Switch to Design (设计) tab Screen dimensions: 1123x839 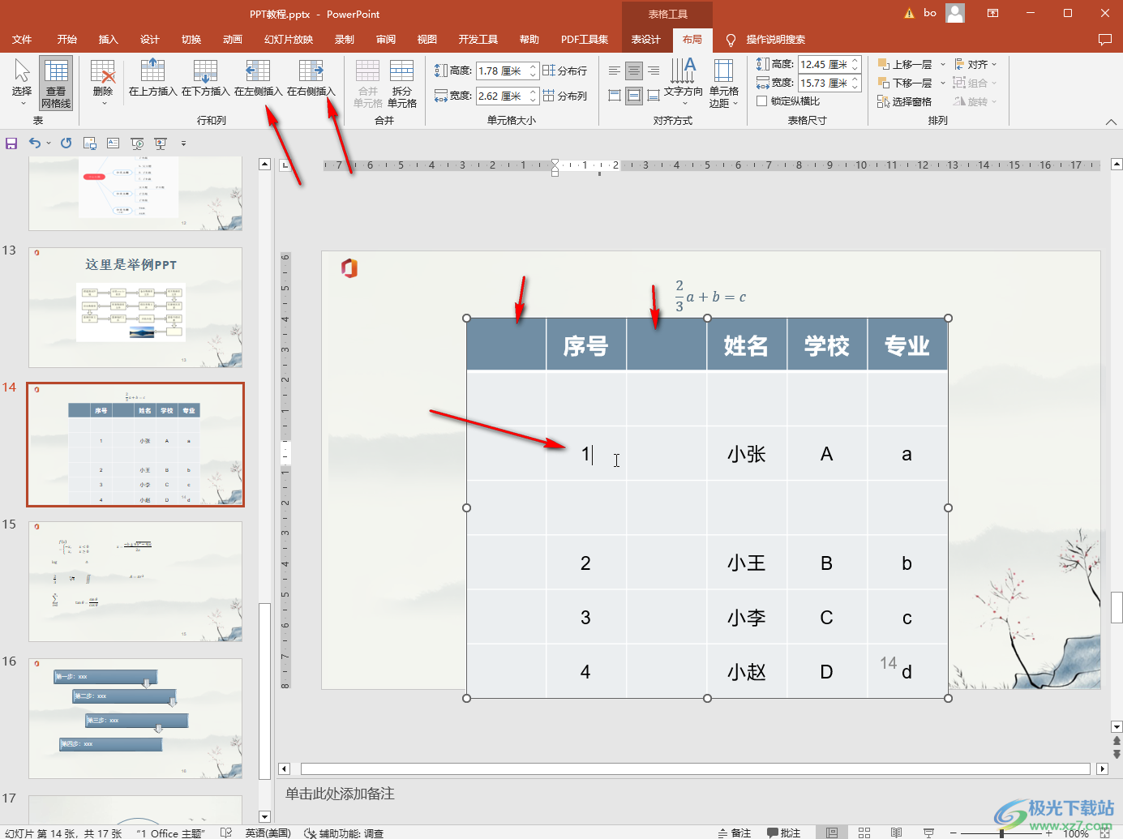(150, 40)
